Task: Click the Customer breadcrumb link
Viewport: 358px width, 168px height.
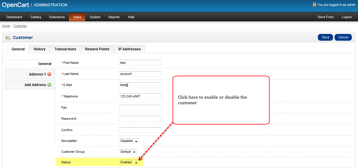Action: tap(20, 26)
